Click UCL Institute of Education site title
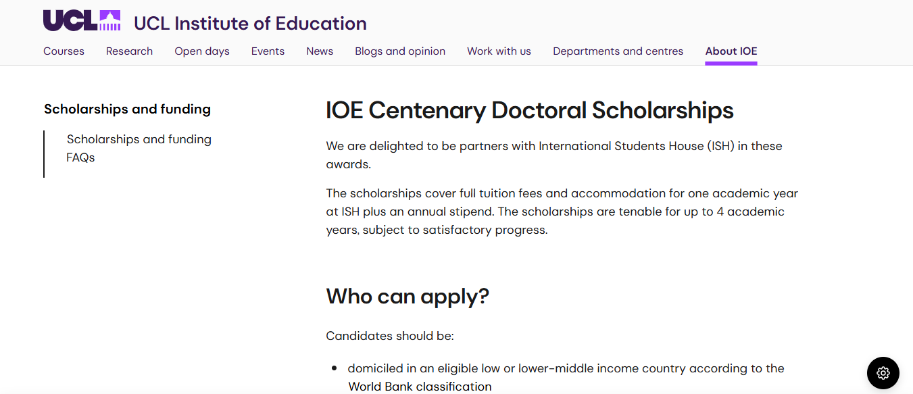 coord(249,23)
